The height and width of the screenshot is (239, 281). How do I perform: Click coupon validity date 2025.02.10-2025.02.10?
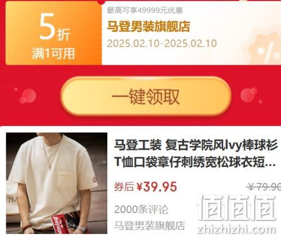pos(162,43)
